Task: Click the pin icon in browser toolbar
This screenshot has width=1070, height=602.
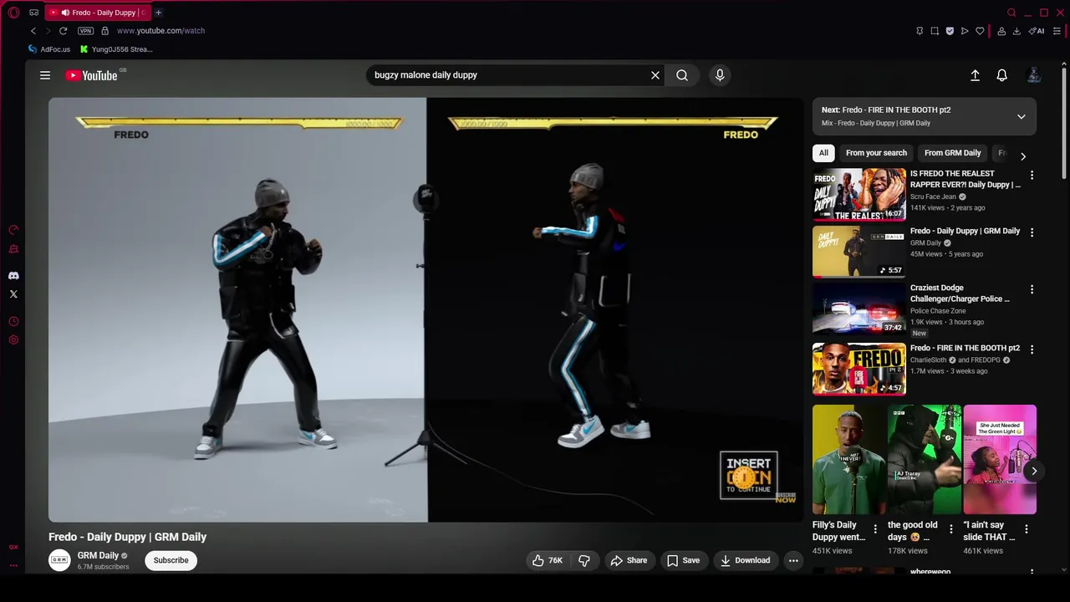Action: pyautogui.click(x=920, y=31)
